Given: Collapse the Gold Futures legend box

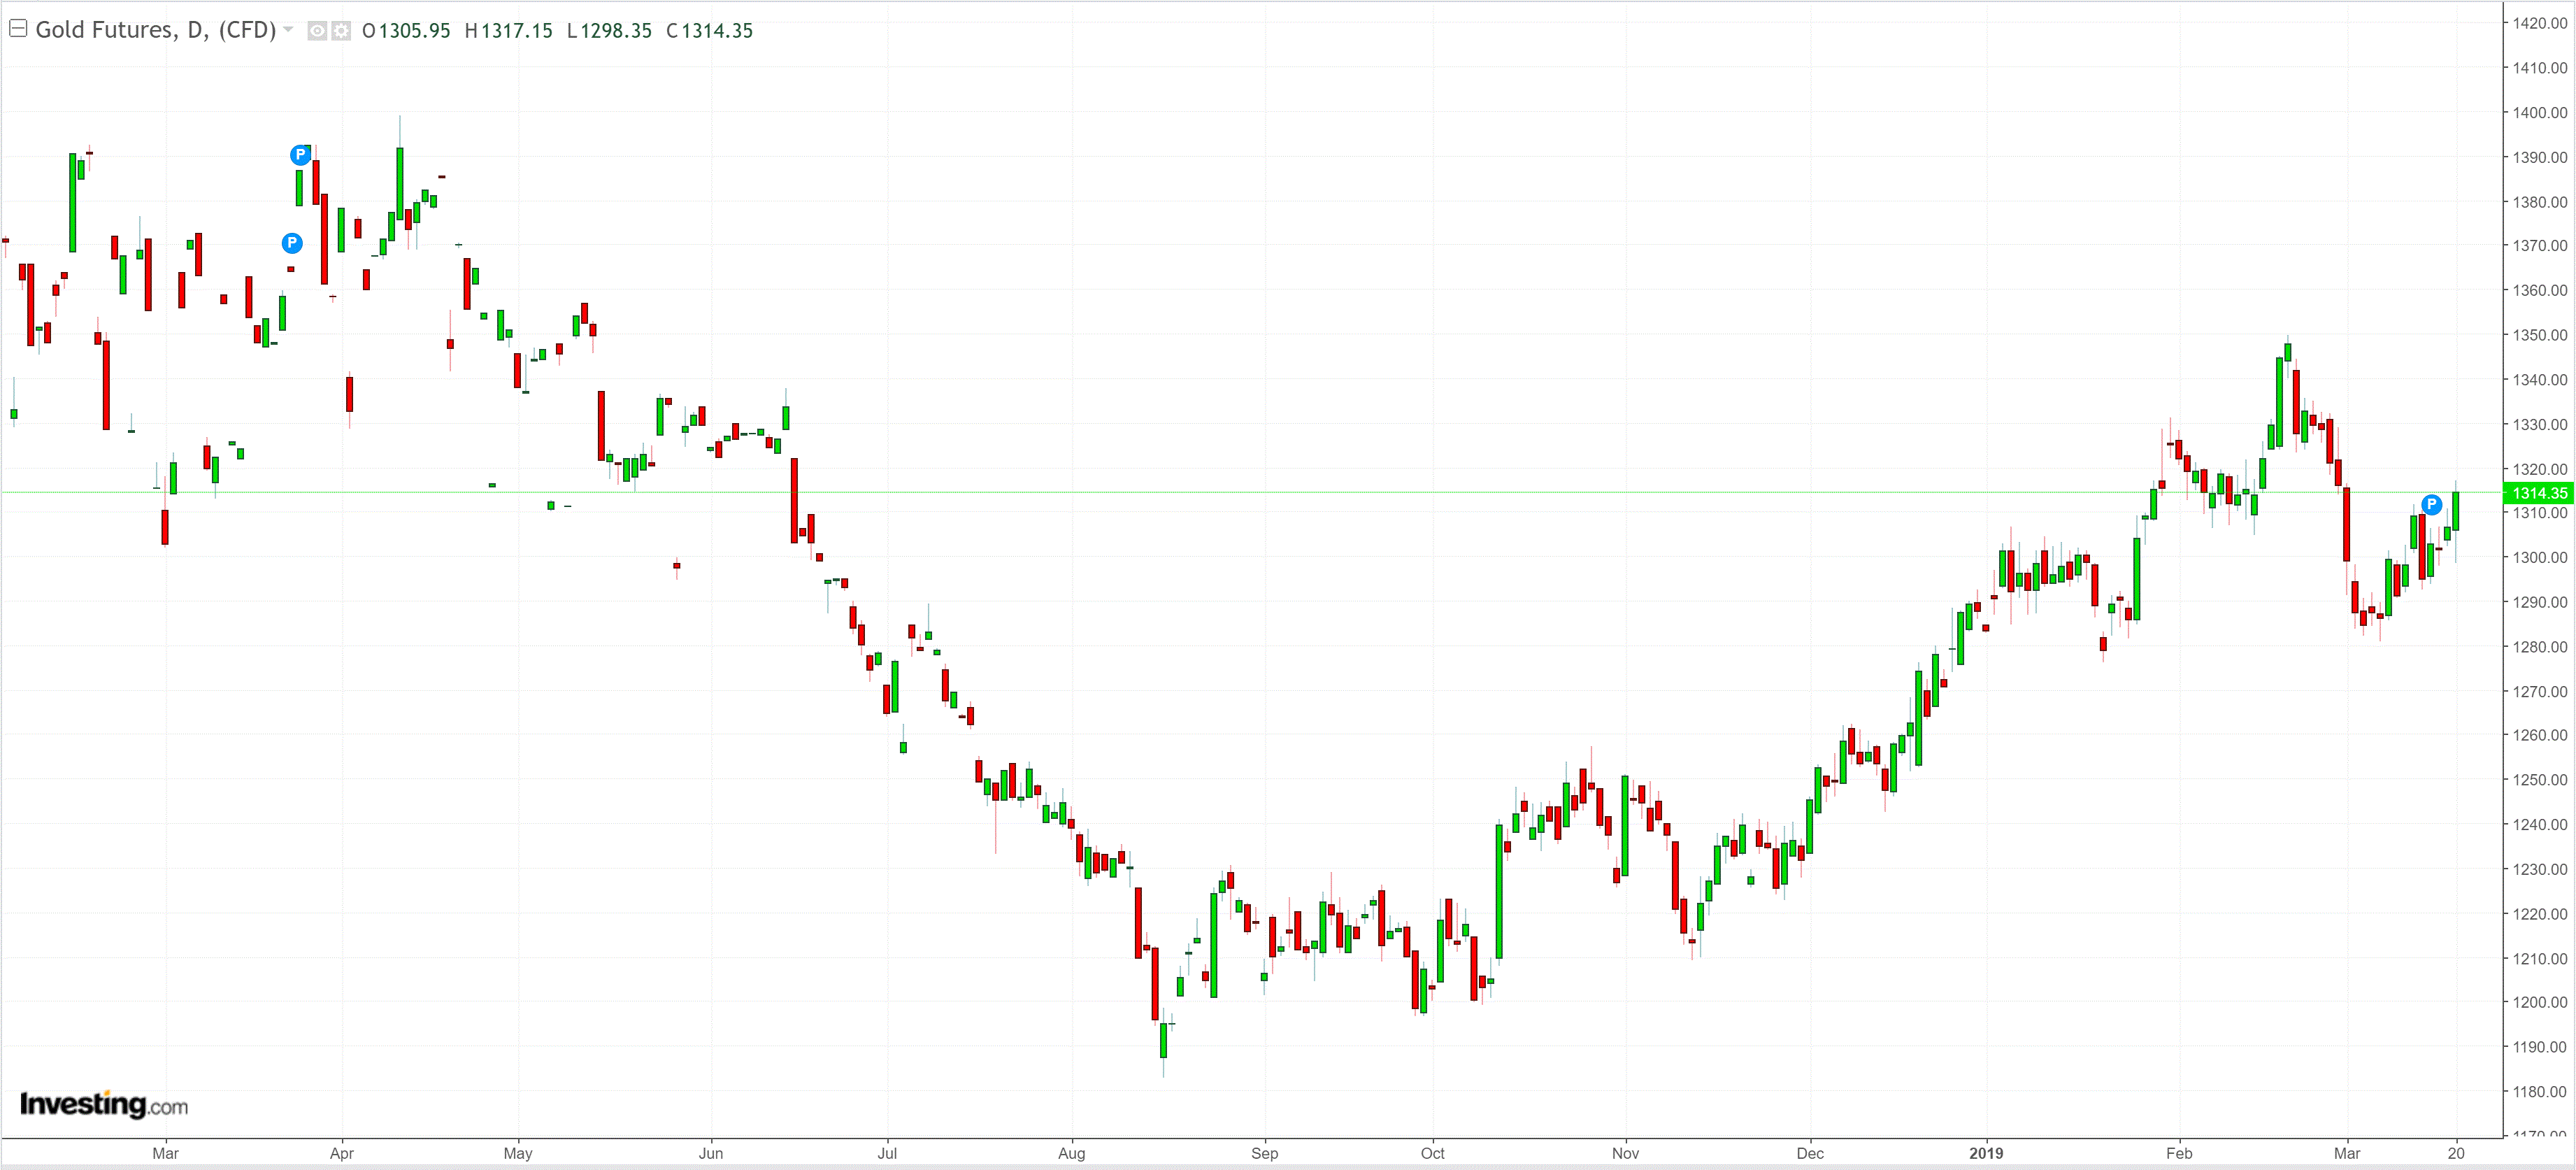Looking at the screenshot, I should [x=18, y=29].
